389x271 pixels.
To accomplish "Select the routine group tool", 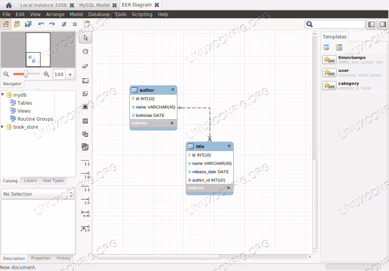I will pyautogui.click(x=85, y=147).
